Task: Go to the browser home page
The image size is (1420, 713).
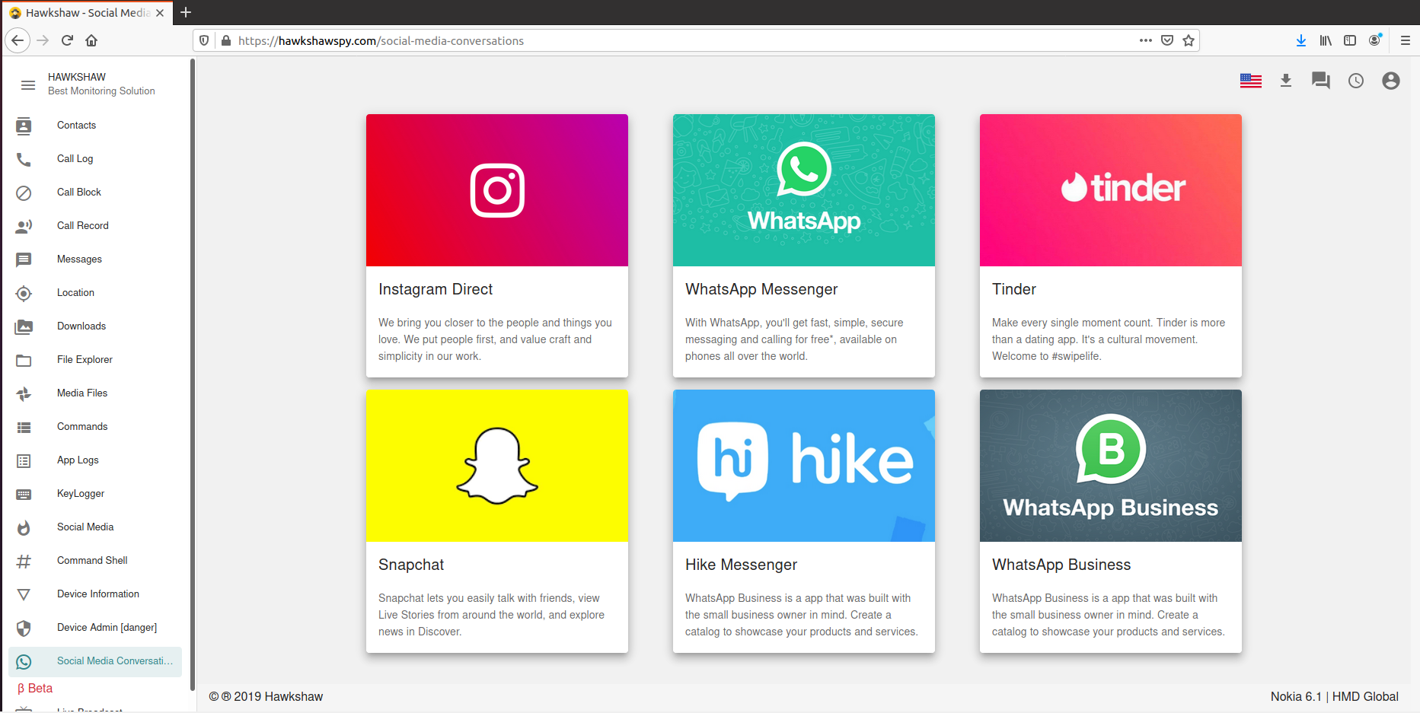Action: click(x=91, y=40)
